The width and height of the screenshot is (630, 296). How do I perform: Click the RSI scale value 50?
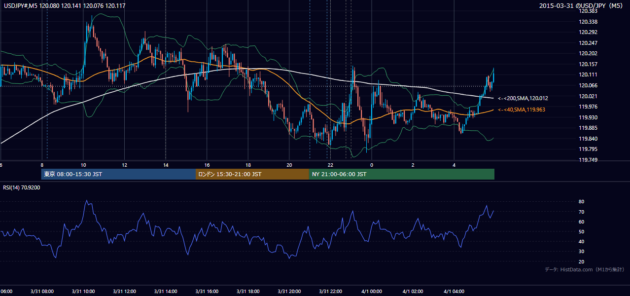click(x=581, y=231)
